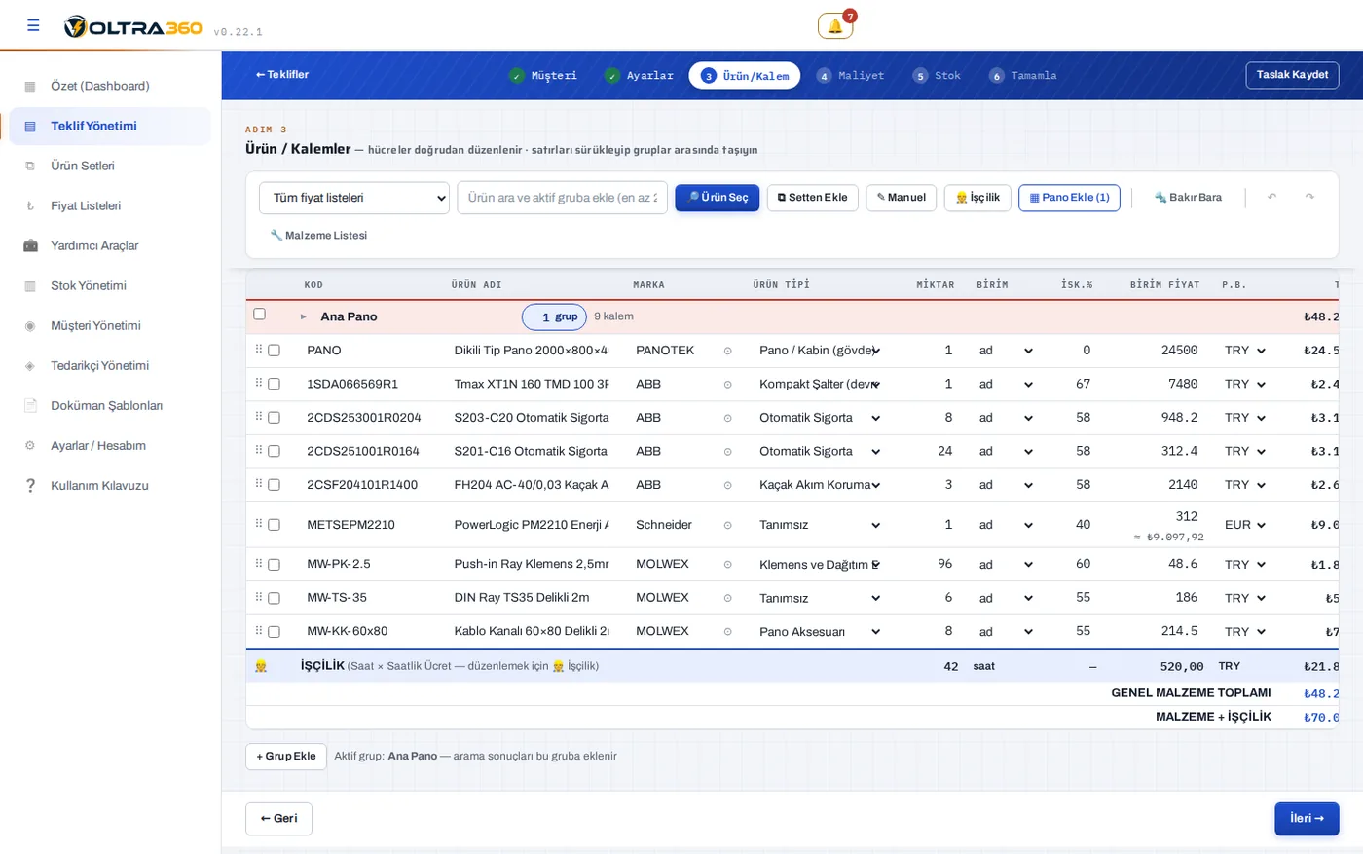Add a group with + Grup Ekle
The image size is (1363, 854).
pos(286,757)
